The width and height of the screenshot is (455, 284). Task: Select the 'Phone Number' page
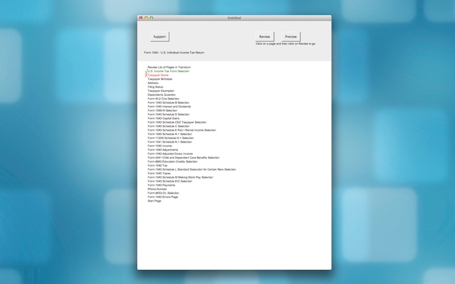tap(157, 189)
